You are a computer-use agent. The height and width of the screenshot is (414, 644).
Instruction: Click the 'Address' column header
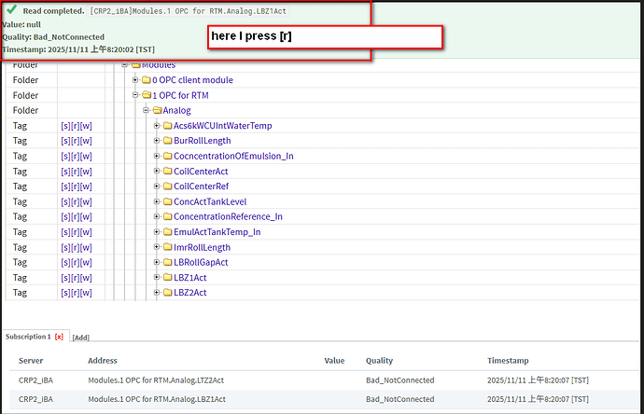[103, 361]
